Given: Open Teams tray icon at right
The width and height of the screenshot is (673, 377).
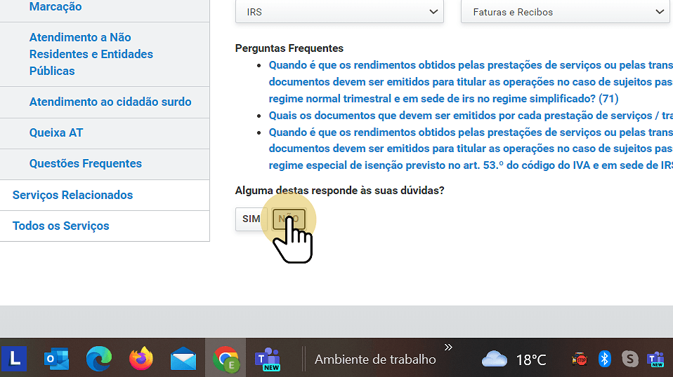Looking at the screenshot, I should (655, 359).
